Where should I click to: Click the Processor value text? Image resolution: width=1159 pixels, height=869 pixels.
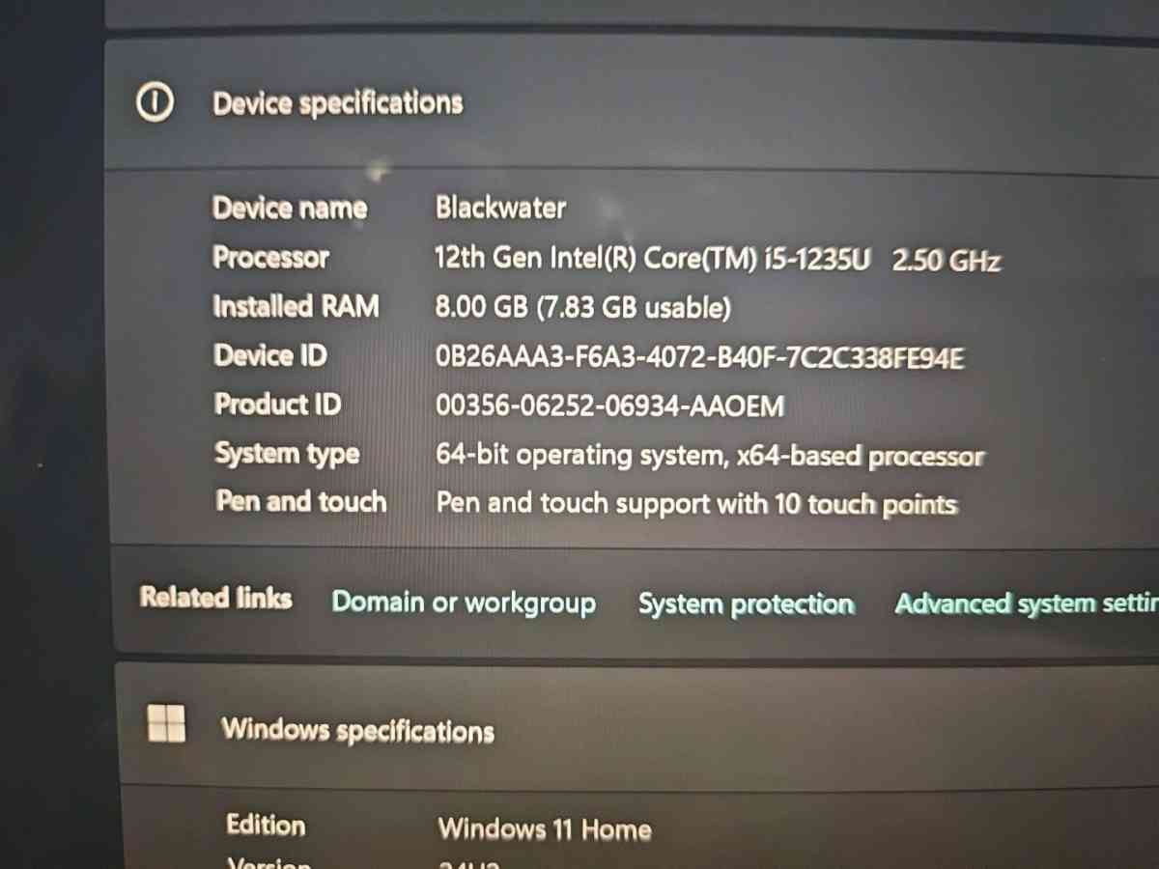pyautogui.click(x=718, y=259)
